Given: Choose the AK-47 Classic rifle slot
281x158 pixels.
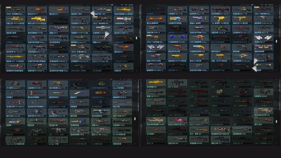Looking at the screenshot, I should click(x=101, y=131).
